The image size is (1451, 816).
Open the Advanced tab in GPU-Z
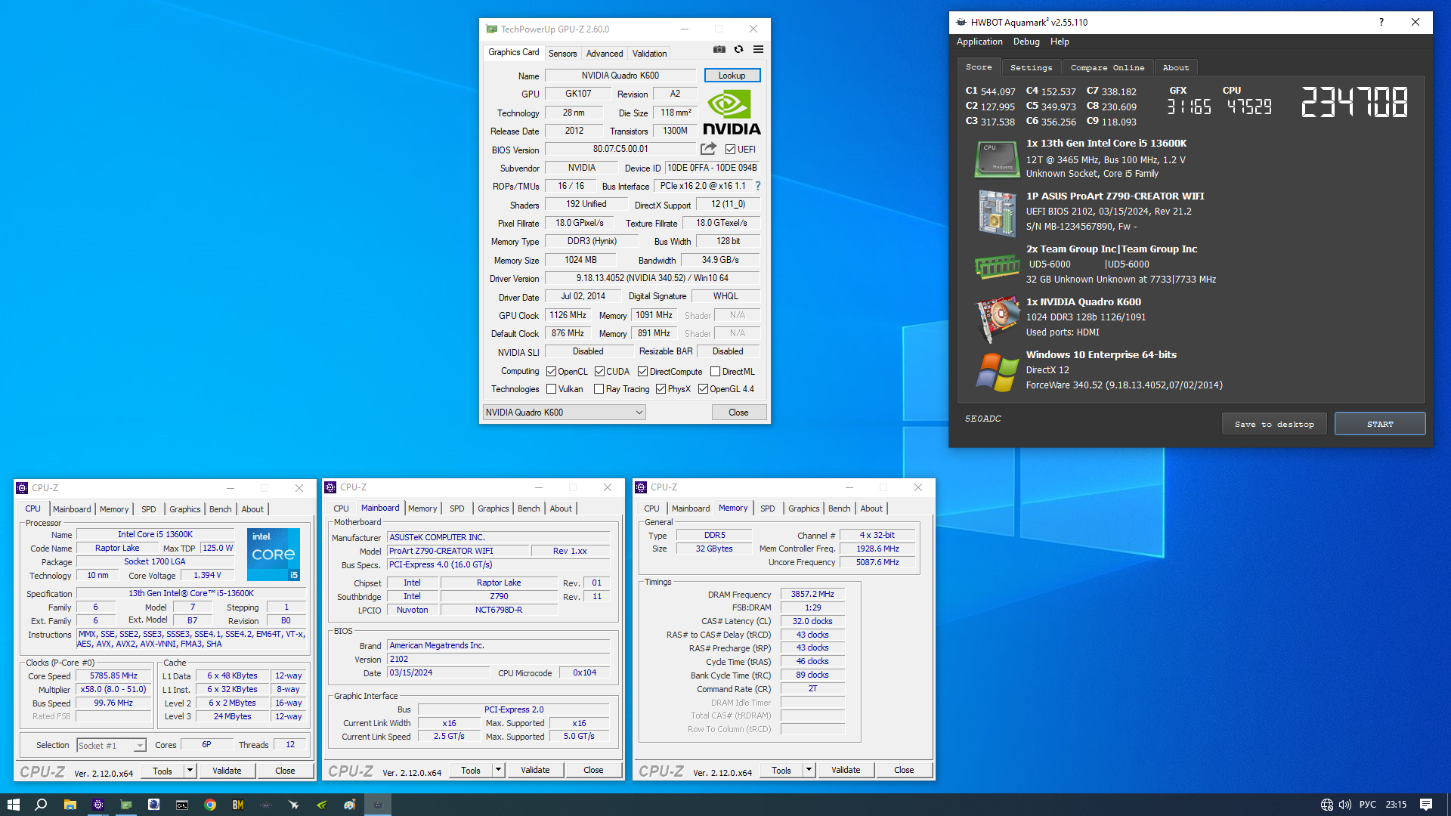pyautogui.click(x=605, y=54)
